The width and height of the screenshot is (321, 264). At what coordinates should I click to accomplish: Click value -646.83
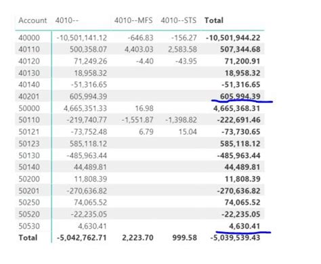(141, 38)
